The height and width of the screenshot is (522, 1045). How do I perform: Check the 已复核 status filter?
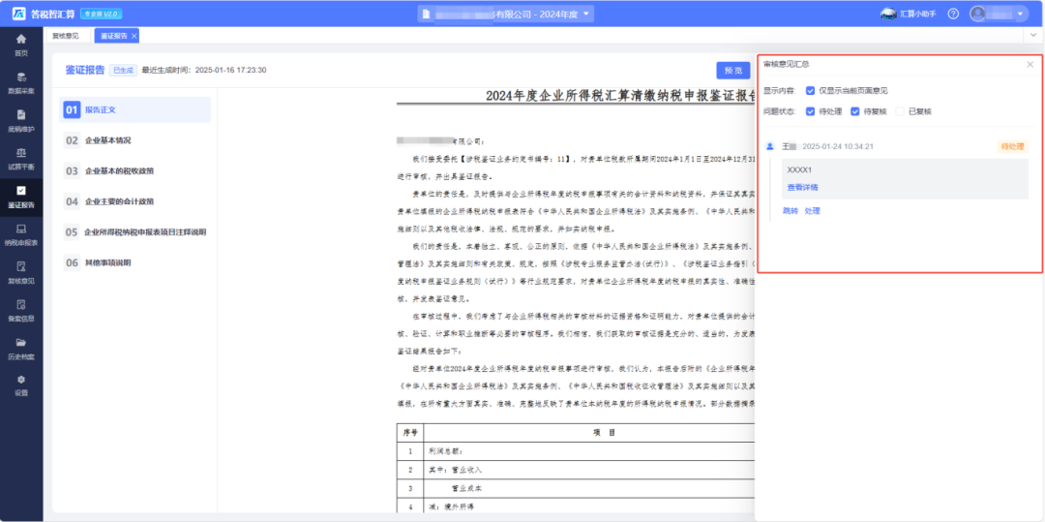click(x=901, y=111)
